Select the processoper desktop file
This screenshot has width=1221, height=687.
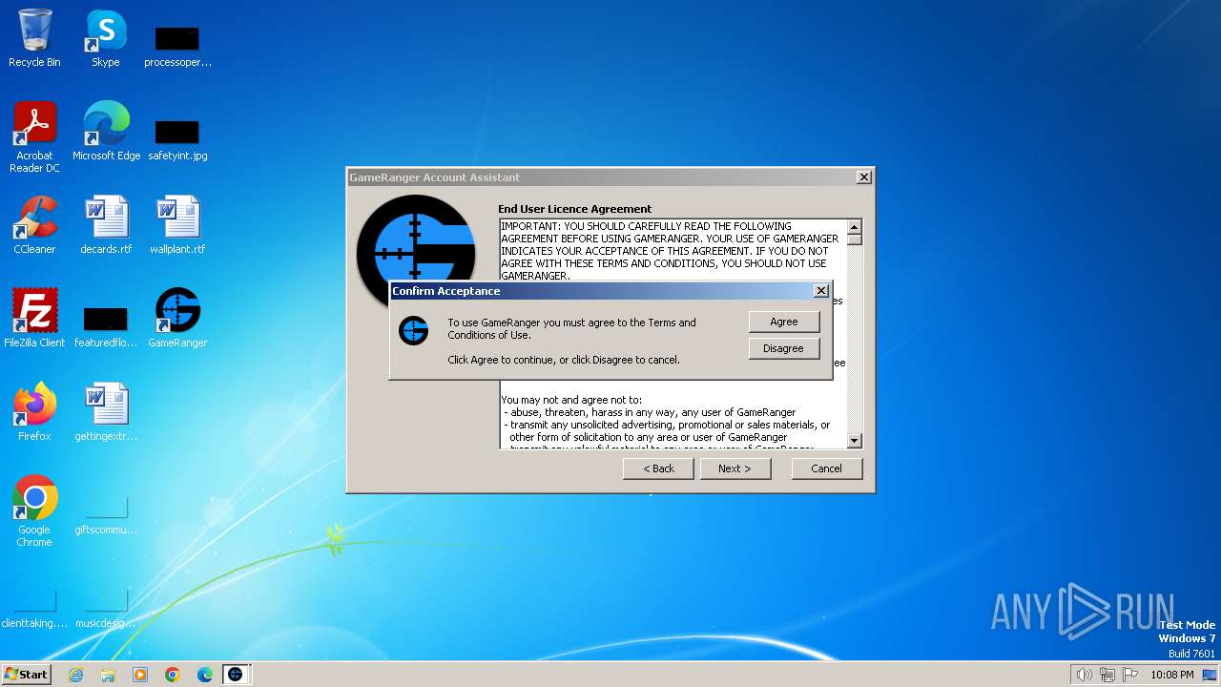coord(177,46)
